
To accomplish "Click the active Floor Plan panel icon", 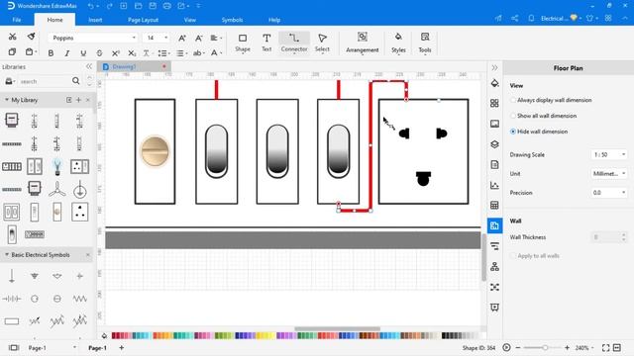I will coord(494,225).
